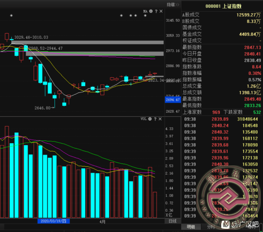Click the first star event marker

click(x=11, y=15)
